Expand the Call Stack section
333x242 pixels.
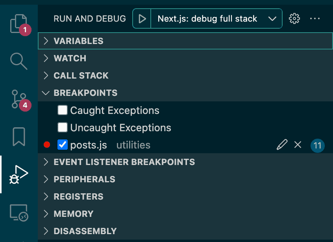tap(81, 75)
